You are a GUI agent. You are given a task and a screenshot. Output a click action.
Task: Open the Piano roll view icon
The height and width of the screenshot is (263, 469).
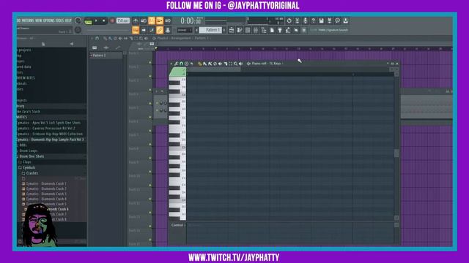click(x=240, y=30)
